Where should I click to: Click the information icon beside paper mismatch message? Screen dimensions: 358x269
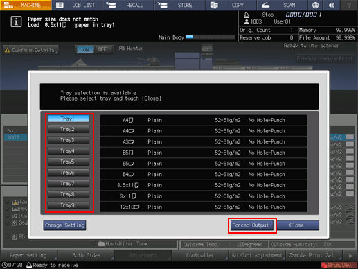pos(16,22)
